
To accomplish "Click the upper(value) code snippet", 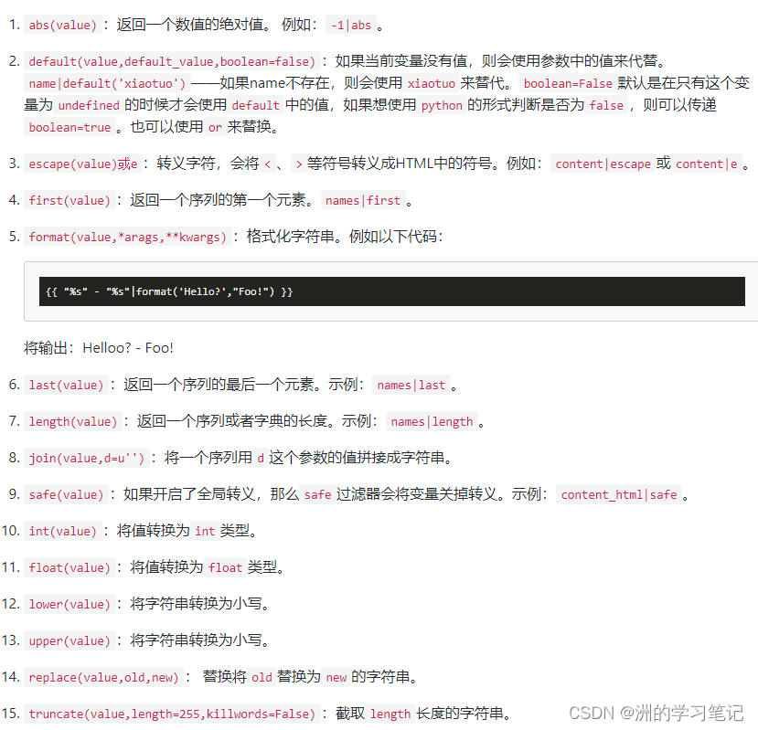I will (x=69, y=640).
